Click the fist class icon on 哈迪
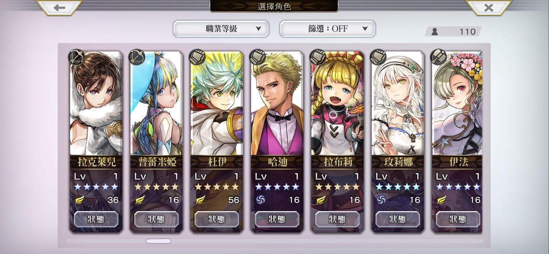 (257, 57)
